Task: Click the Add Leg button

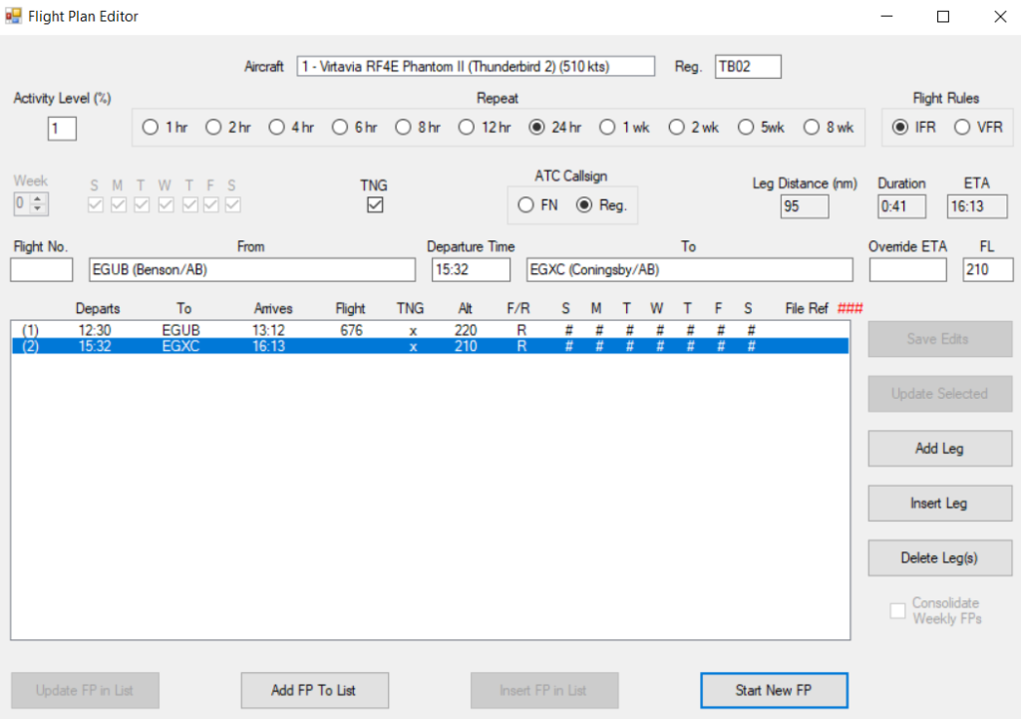Action: pos(939,449)
